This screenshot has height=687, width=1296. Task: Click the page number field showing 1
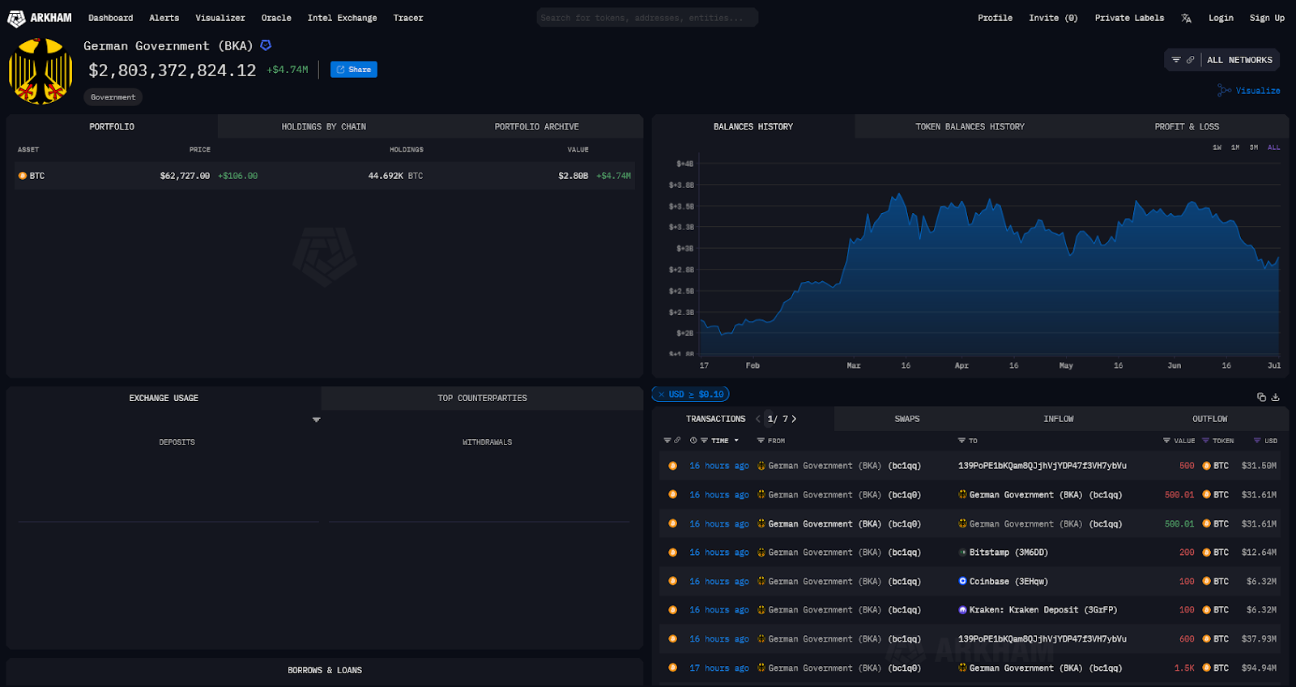pyautogui.click(x=770, y=419)
